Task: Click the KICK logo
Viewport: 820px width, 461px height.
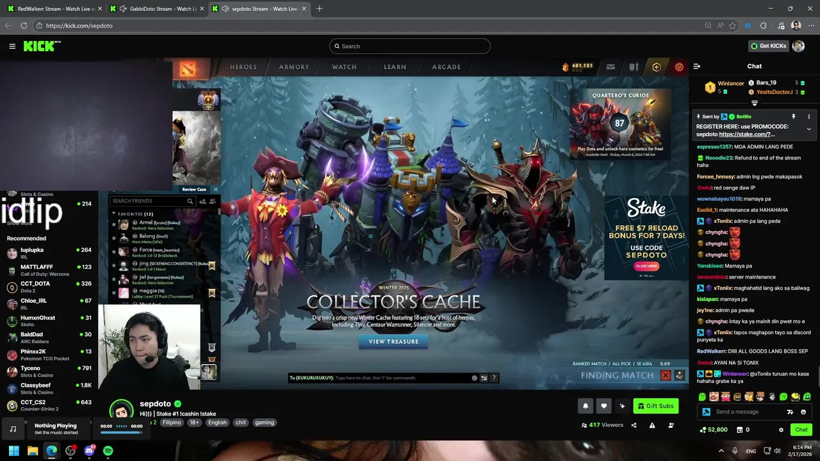Action: 42,46
